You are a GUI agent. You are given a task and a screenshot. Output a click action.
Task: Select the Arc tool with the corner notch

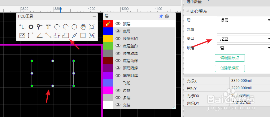[x=57, y=27]
